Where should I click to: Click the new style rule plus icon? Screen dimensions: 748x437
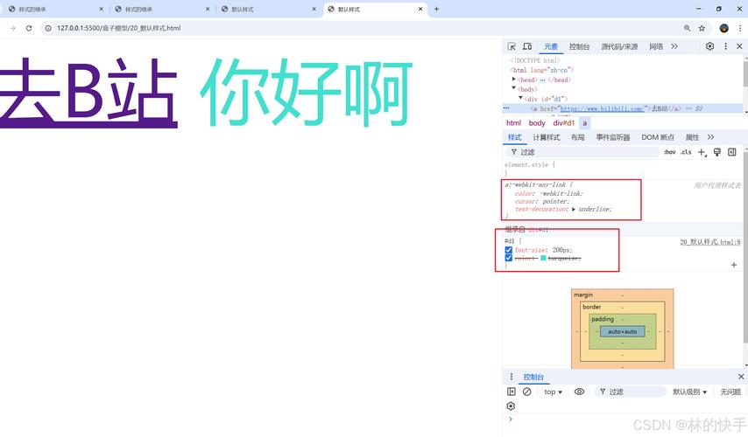click(x=702, y=152)
